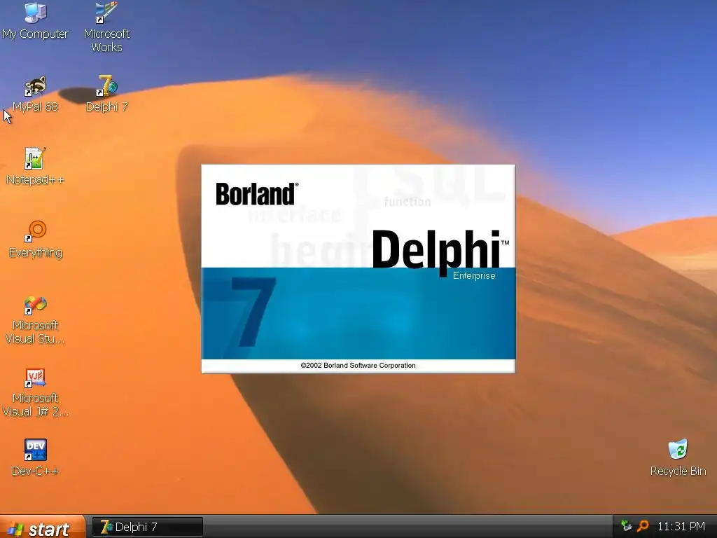Select the Microsoft Visual J# shortcut
This screenshot has width=717, height=538.
(35, 392)
